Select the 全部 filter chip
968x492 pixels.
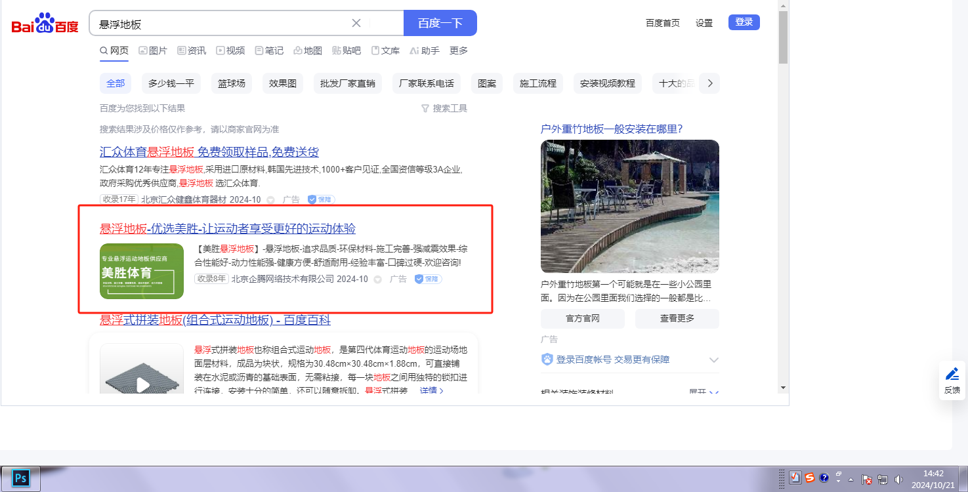(116, 83)
